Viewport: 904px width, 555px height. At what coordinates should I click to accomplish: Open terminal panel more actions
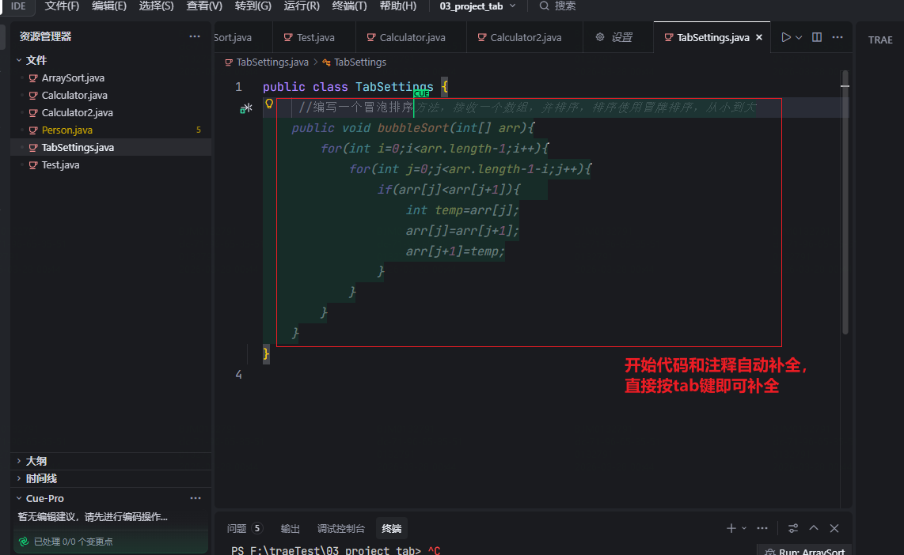[762, 528]
